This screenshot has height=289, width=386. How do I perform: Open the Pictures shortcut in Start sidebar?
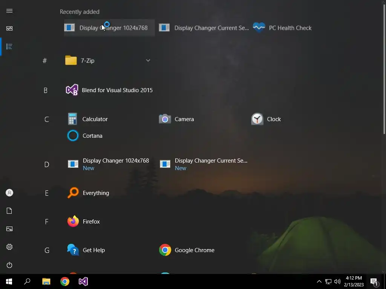pyautogui.click(x=9, y=229)
